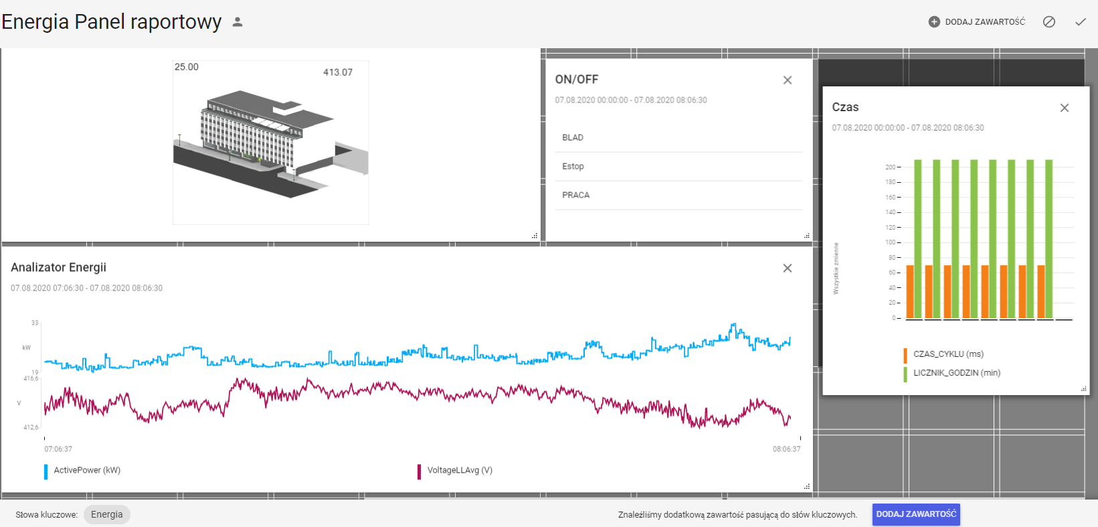
Task: Open the PRACA entry in ON/OFF list
Action: tap(575, 195)
